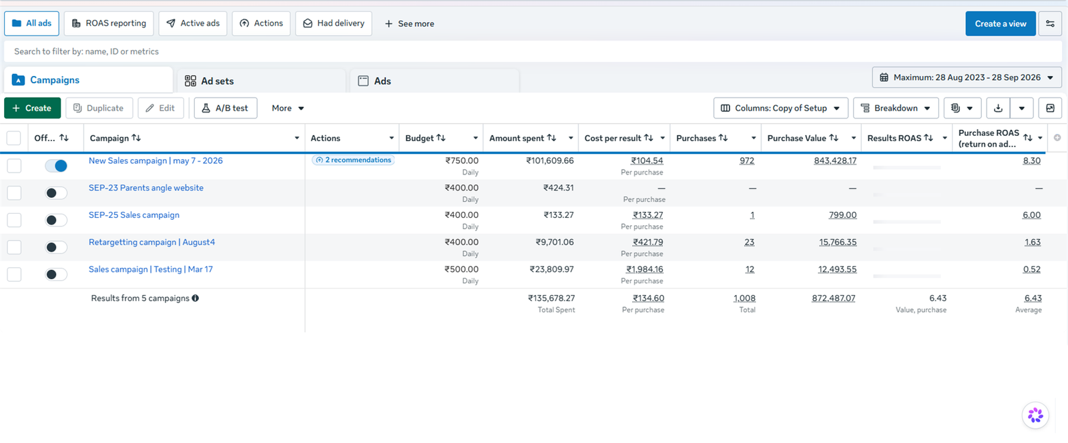Viewport: 1068px width, 443px height.
Task: Switch to Active ads view
Action: coord(193,23)
